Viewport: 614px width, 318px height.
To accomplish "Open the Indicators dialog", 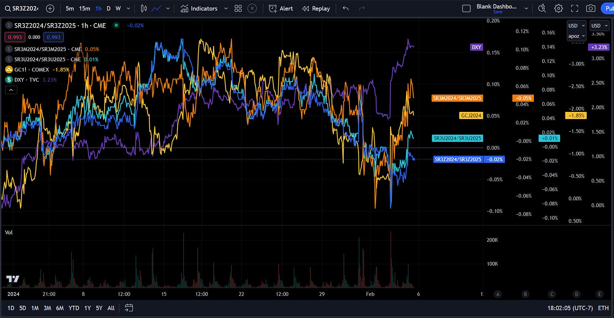I will coord(199,8).
